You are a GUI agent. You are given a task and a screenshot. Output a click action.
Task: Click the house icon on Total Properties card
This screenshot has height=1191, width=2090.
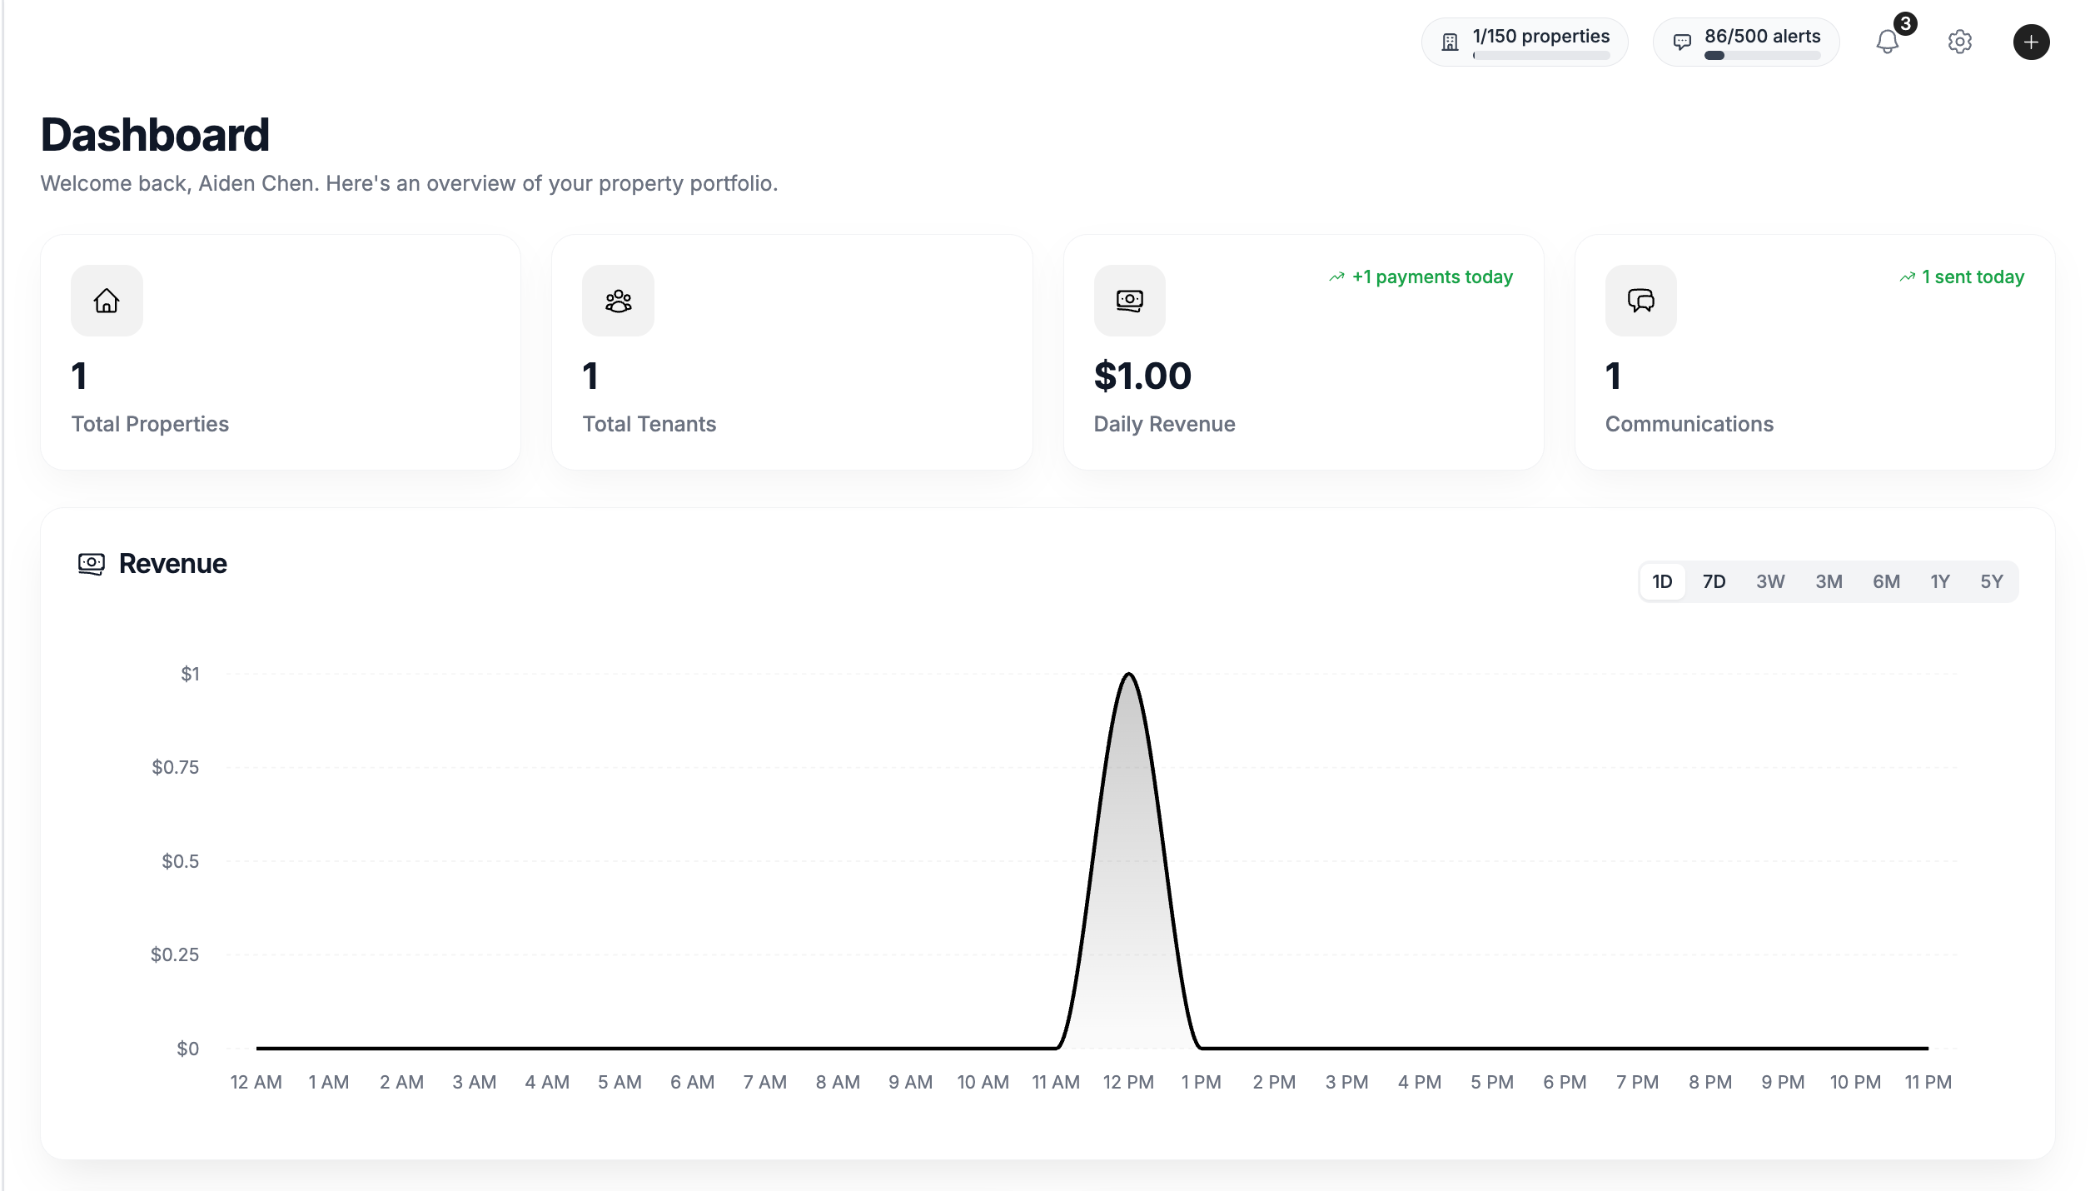107,301
